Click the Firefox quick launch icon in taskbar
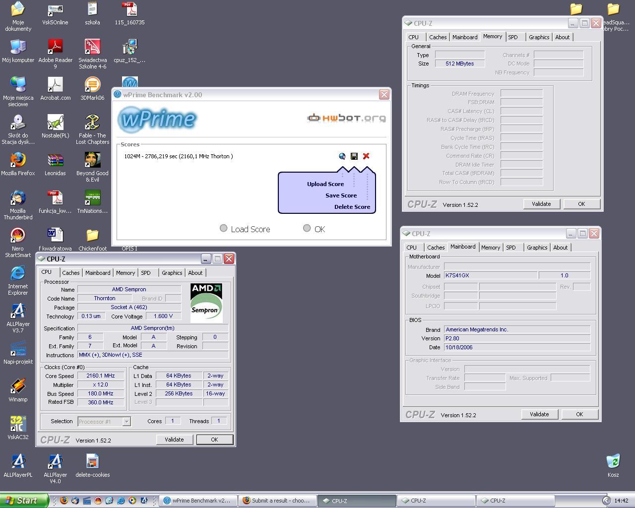Screen dimensions: 635x508 point(63,501)
